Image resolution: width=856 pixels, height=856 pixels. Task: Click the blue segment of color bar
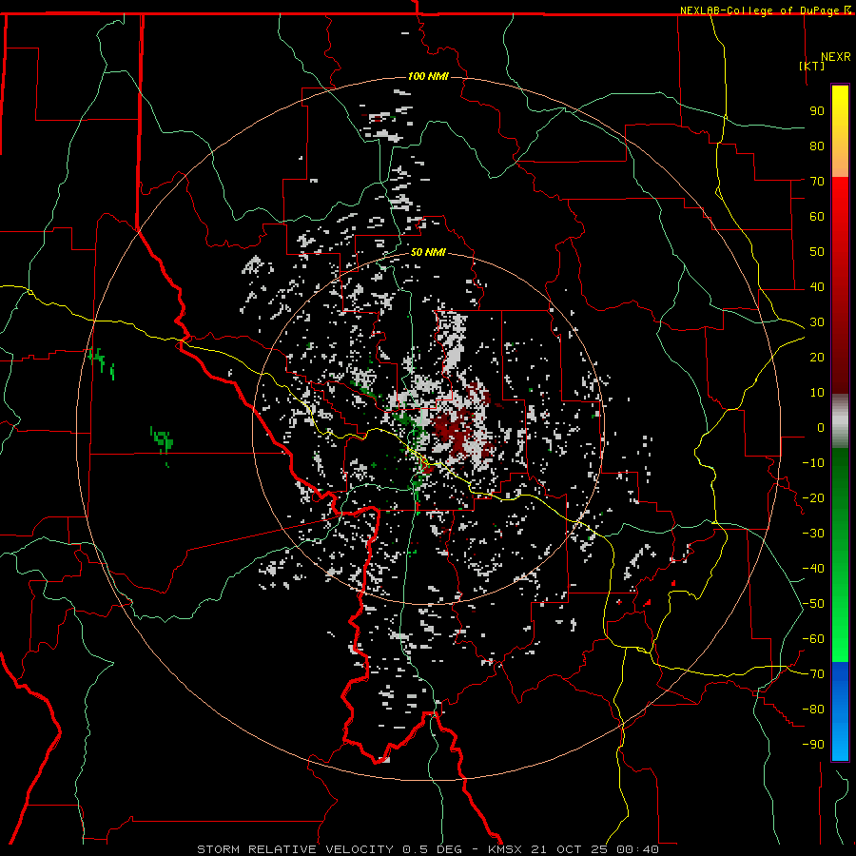(x=840, y=711)
